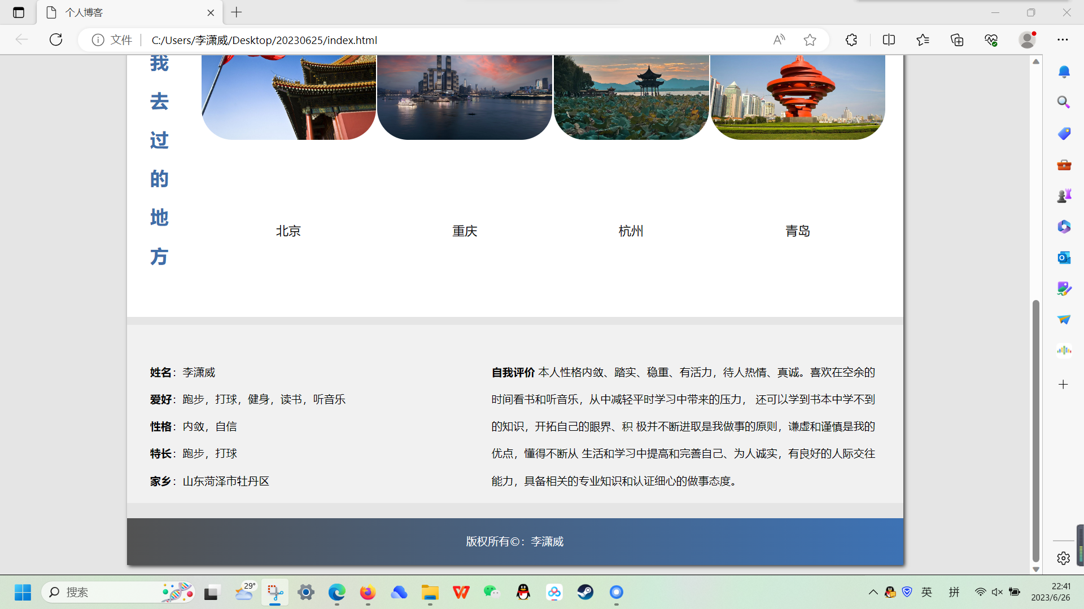The height and width of the screenshot is (609, 1084).
Task: Open Read aloud icon in address bar
Action: pyautogui.click(x=779, y=39)
